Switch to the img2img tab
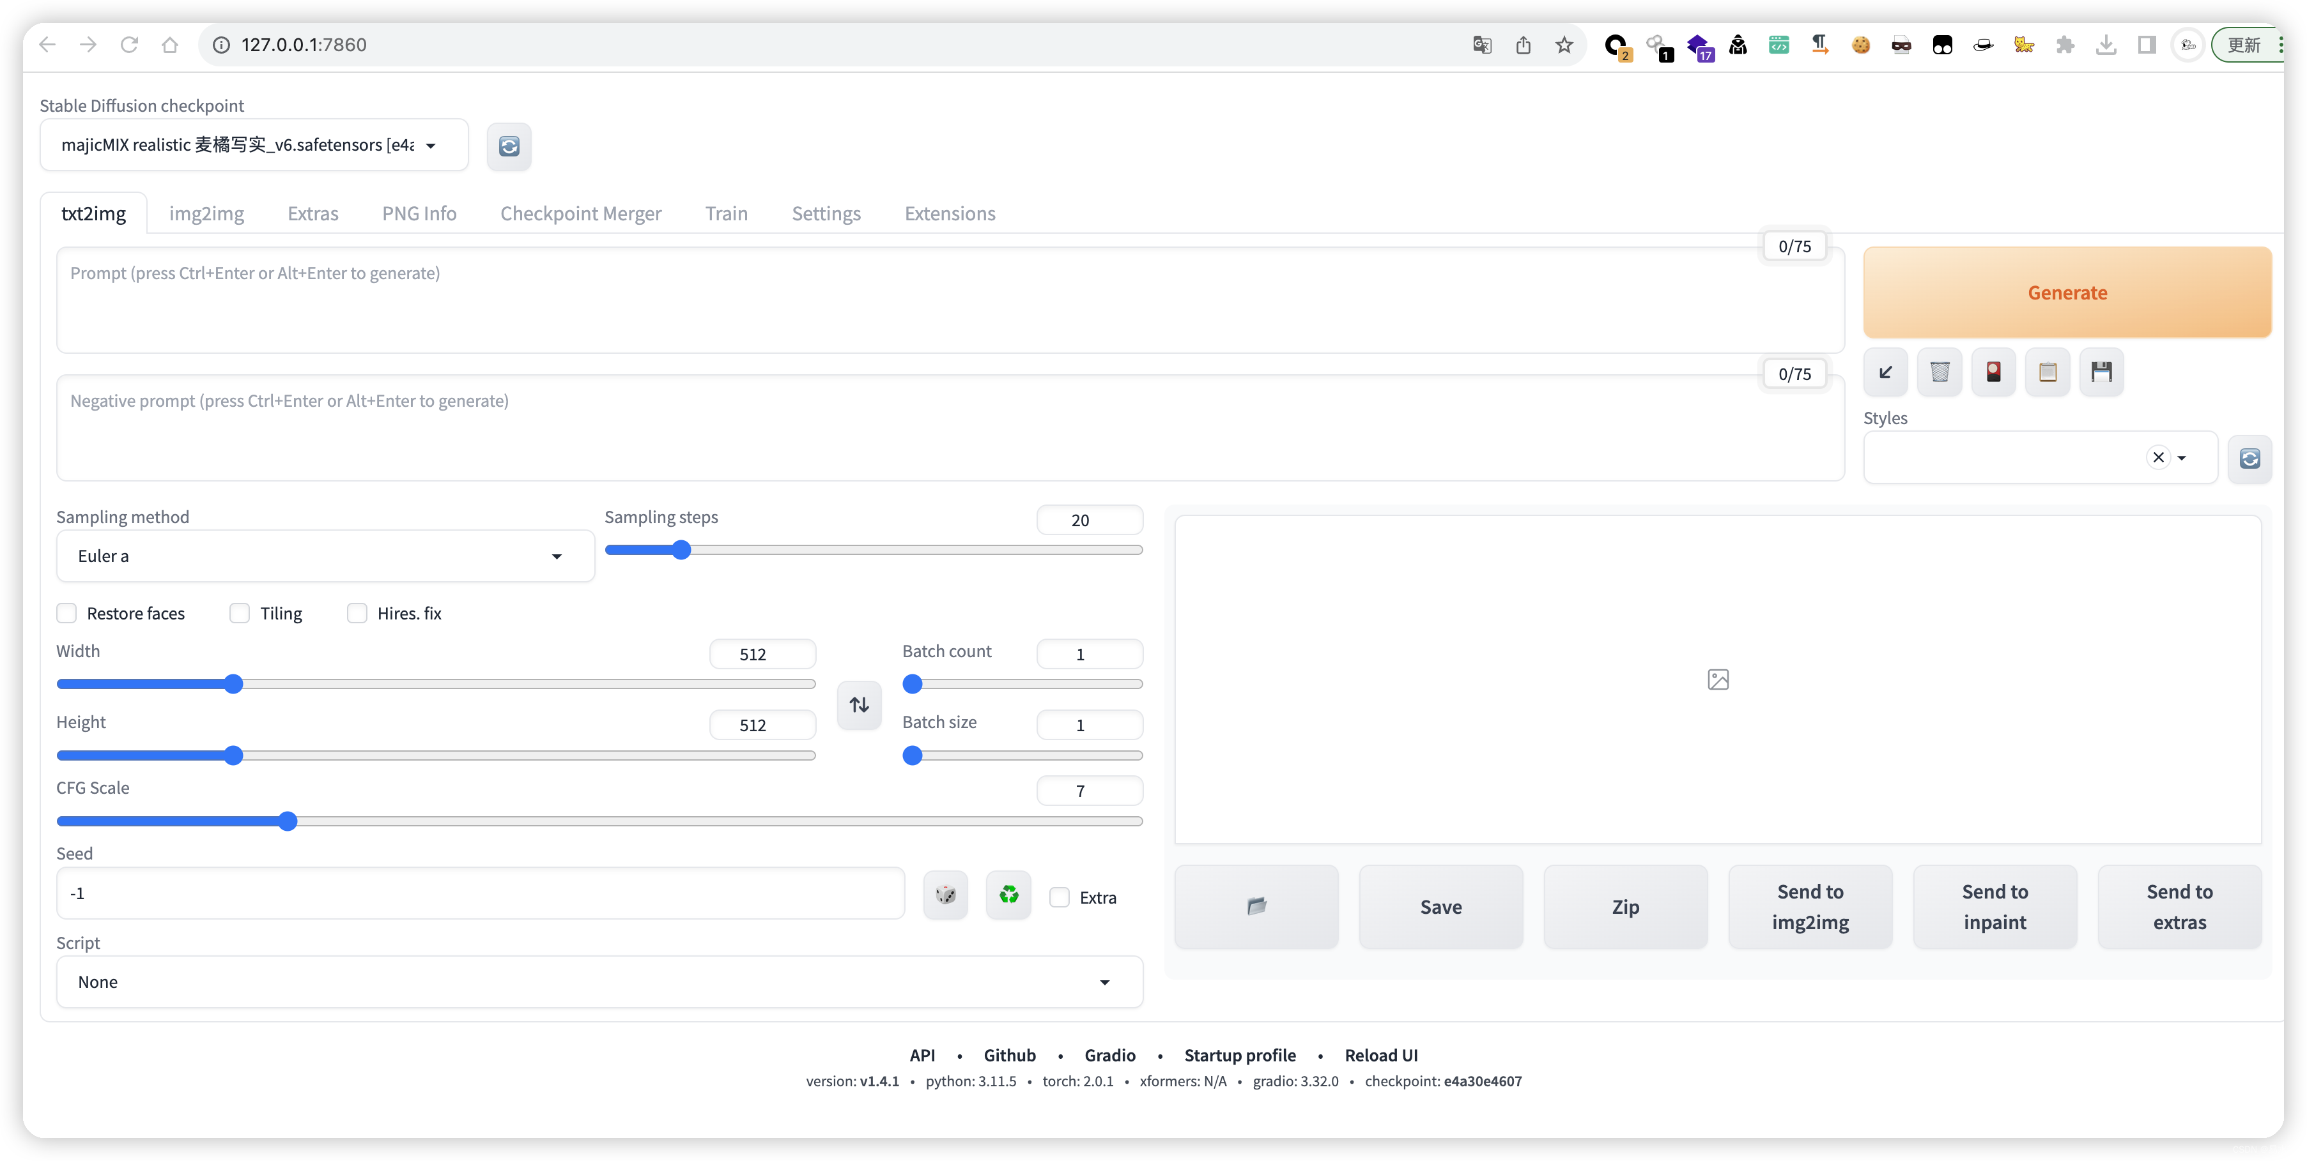The width and height of the screenshot is (2307, 1161). [x=207, y=213]
